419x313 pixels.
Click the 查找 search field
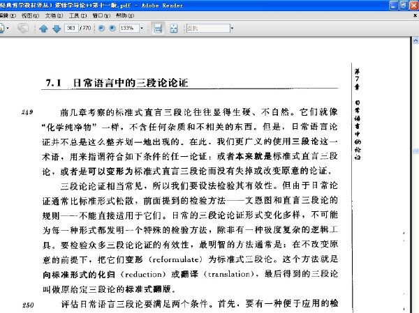(x=208, y=28)
